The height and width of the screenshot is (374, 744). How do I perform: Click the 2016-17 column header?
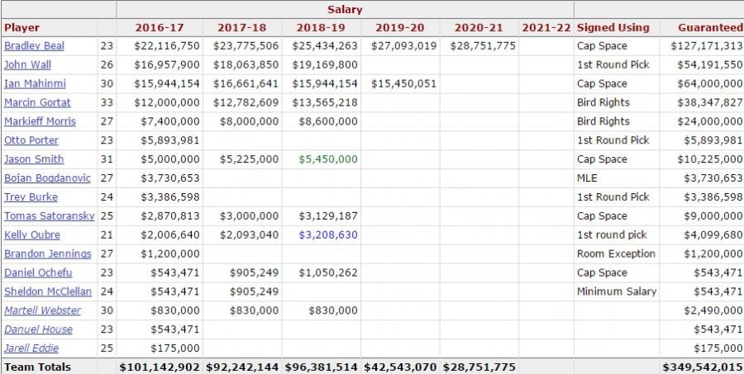pyautogui.click(x=160, y=28)
